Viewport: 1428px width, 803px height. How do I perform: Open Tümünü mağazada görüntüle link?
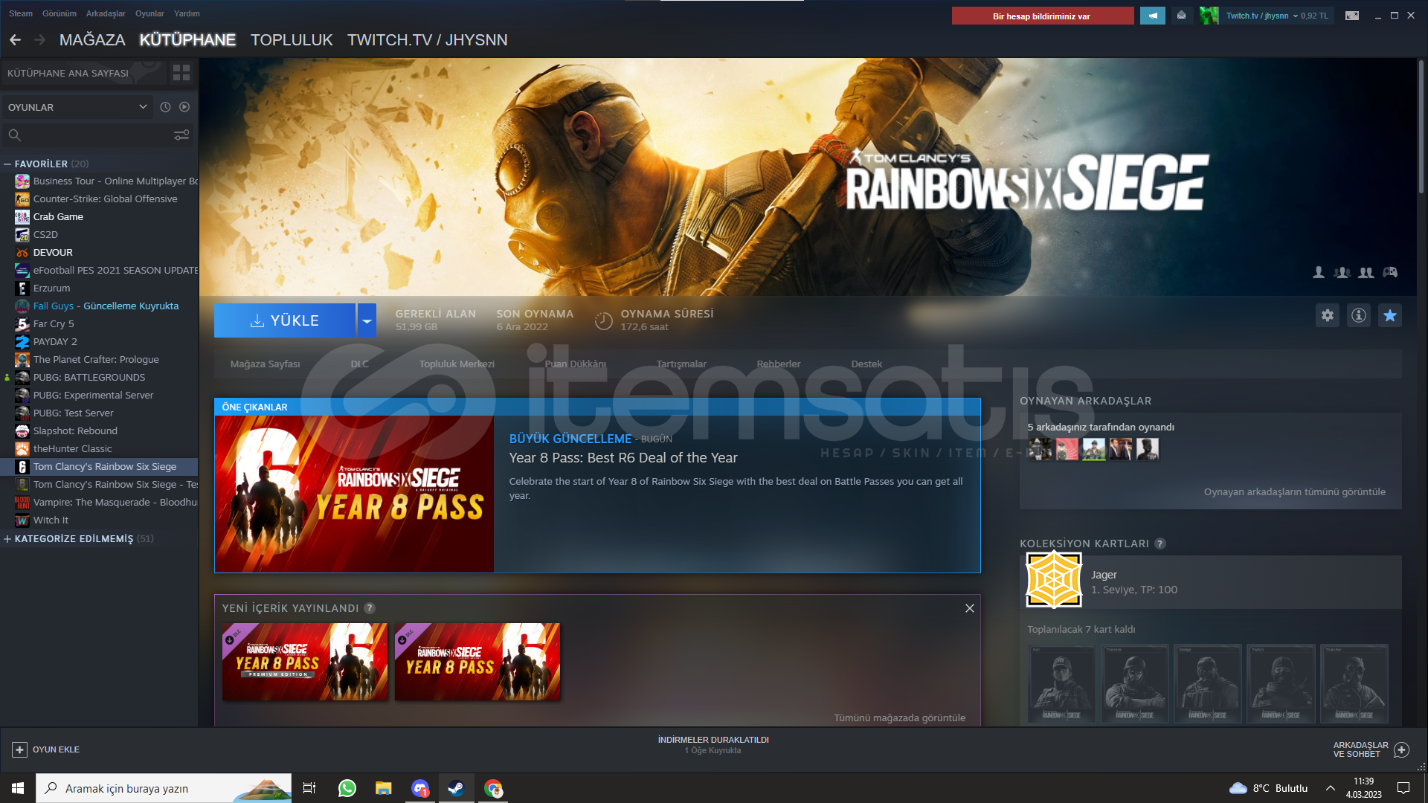pyautogui.click(x=899, y=717)
